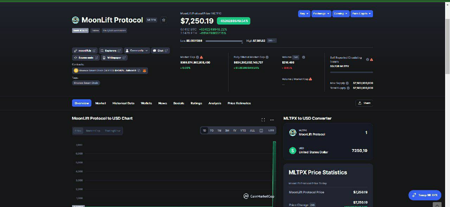The height and width of the screenshot is (207, 450).
Task: Switch chart view to TradingView
Action: tap(112, 131)
